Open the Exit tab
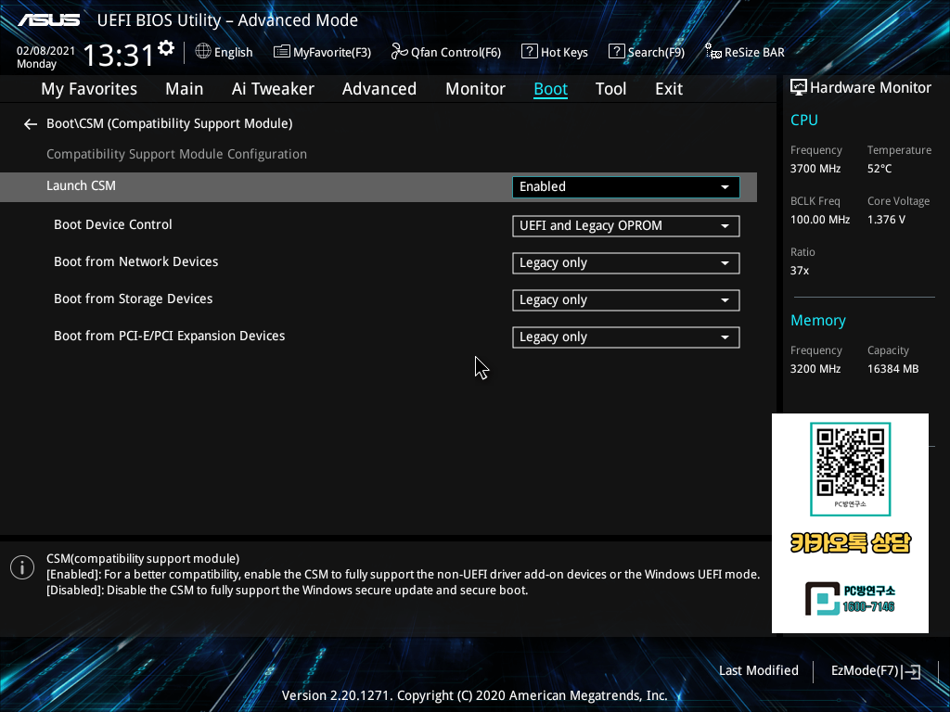This screenshot has width=950, height=712. [x=669, y=89]
